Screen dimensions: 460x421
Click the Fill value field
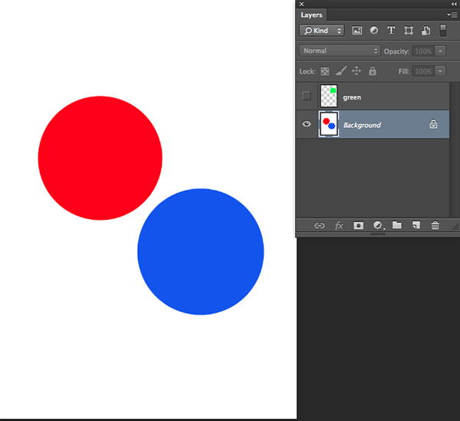(x=423, y=71)
